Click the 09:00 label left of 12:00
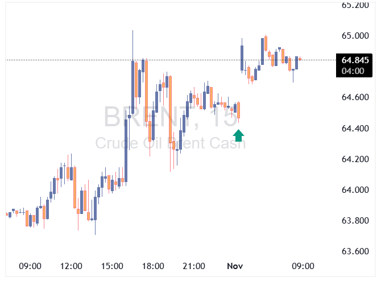 point(30,266)
